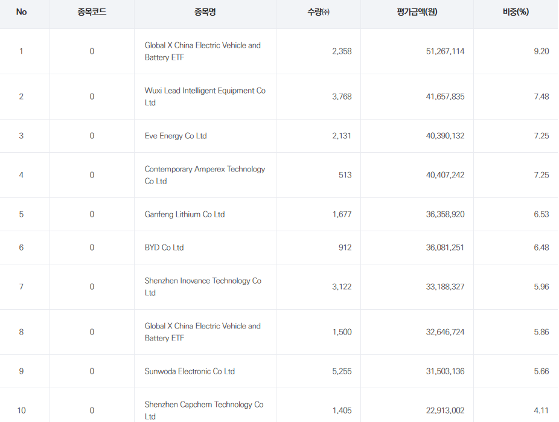Click quantity value 912
This screenshot has width=559, height=422.
click(x=345, y=248)
